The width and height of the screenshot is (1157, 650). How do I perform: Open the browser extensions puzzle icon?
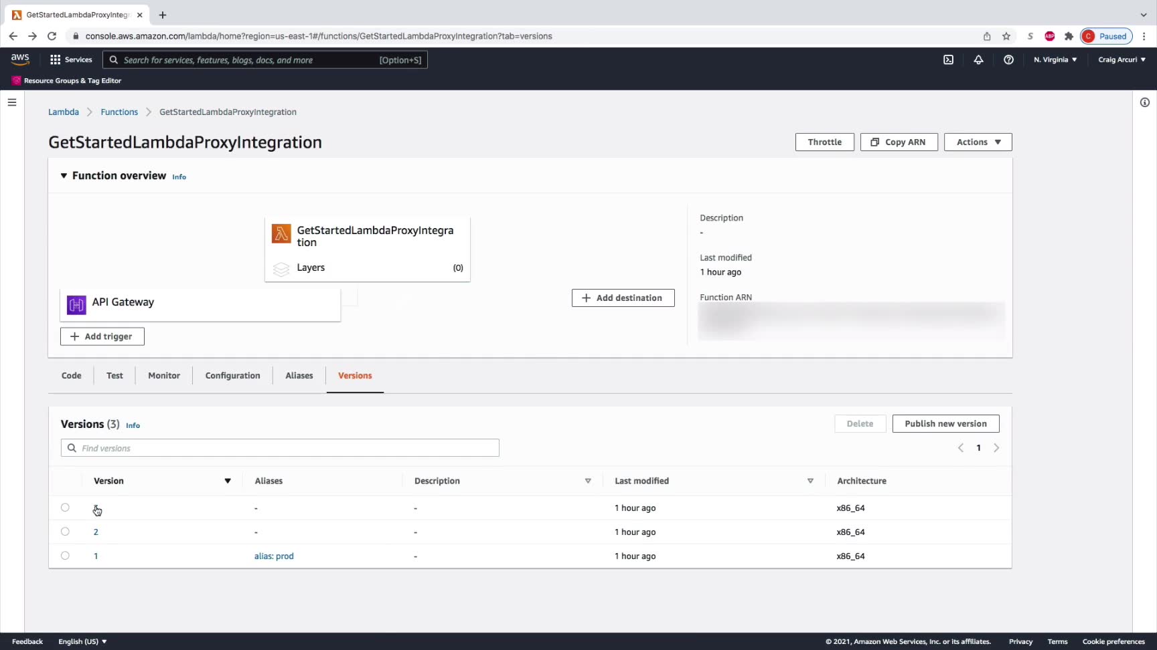click(1069, 36)
